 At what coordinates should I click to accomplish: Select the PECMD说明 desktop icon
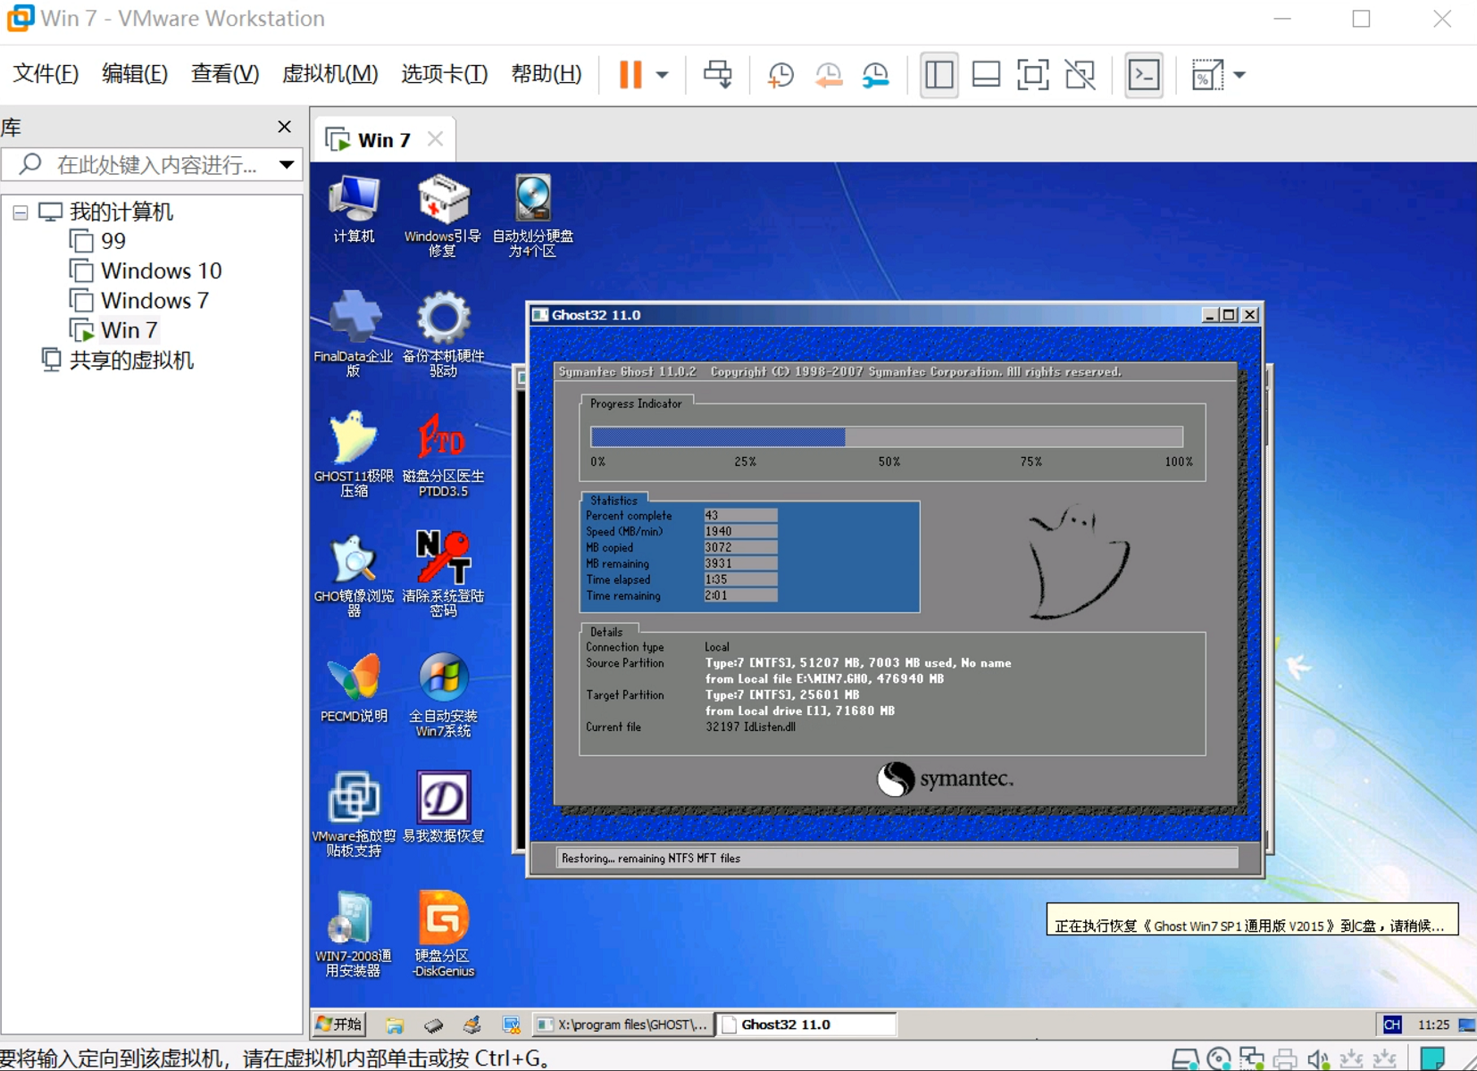[x=354, y=687]
